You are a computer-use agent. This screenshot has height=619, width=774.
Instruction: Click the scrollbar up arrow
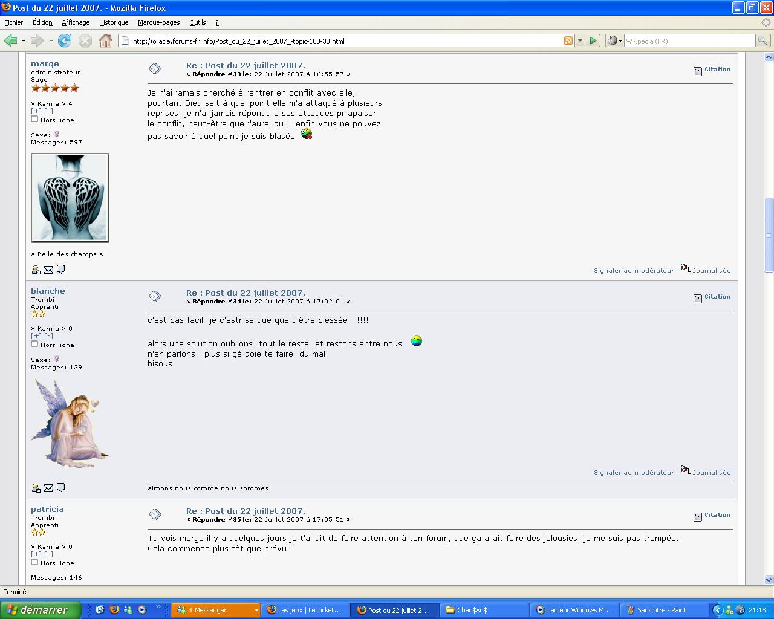tap(769, 57)
